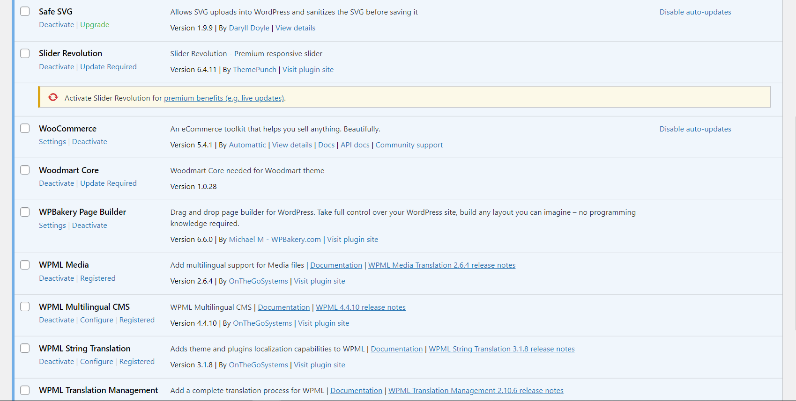This screenshot has width=796, height=401.
Task: Open Michael M - WPBakery.com link
Action: 275,240
